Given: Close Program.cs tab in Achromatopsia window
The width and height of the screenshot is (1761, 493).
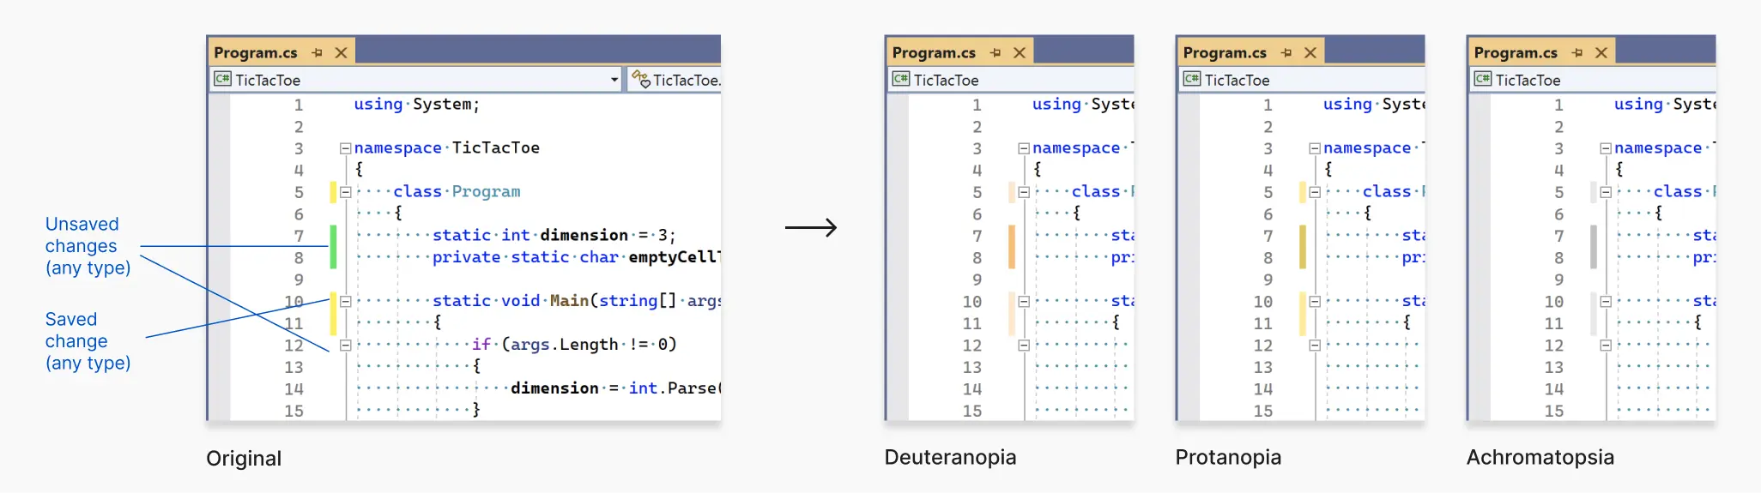Looking at the screenshot, I should tap(1601, 52).
